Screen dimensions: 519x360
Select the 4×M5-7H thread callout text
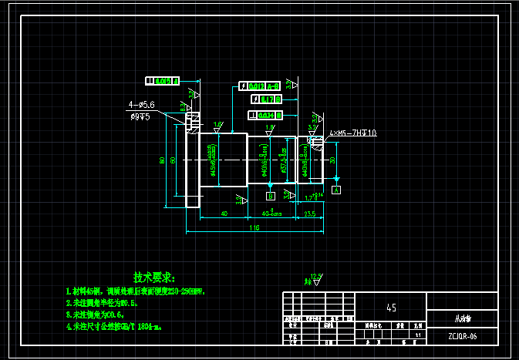(353, 133)
